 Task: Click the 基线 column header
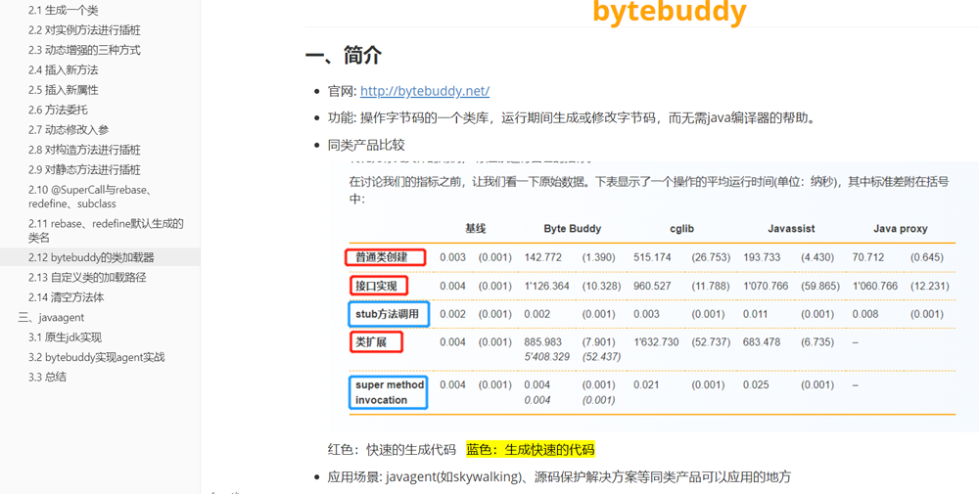475,229
